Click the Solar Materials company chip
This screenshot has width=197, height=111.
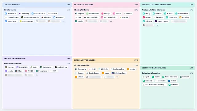point(170,77)
